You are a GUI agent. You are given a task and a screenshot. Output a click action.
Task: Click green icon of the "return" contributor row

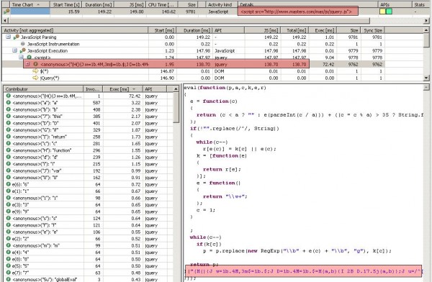click(8, 137)
